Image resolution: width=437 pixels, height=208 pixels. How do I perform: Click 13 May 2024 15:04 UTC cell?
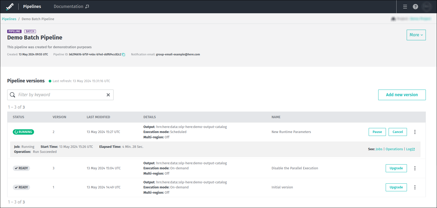pyautogui.click(x=104, y=168)
